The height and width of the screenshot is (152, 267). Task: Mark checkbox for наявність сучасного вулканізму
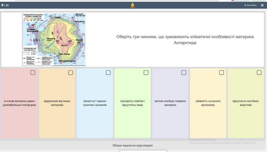221,72
